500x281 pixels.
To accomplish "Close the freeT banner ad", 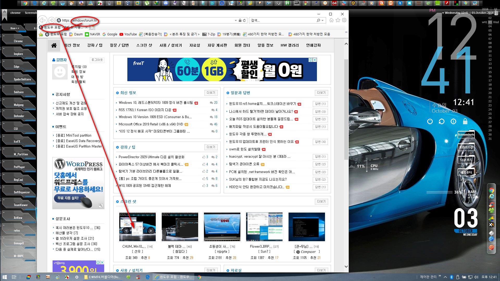I will 315,60.
